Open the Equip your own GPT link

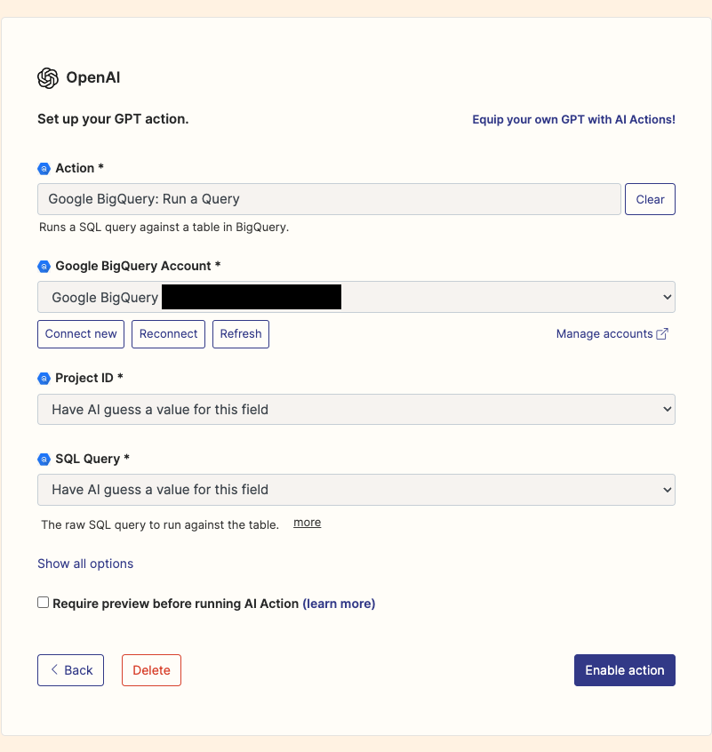coord(573,118)
